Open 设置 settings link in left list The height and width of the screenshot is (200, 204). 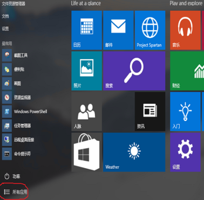pyautogui.click(x=5, y=29)
